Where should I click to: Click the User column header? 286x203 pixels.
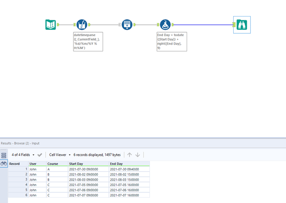pyautogui.click(x=38, y=164)
